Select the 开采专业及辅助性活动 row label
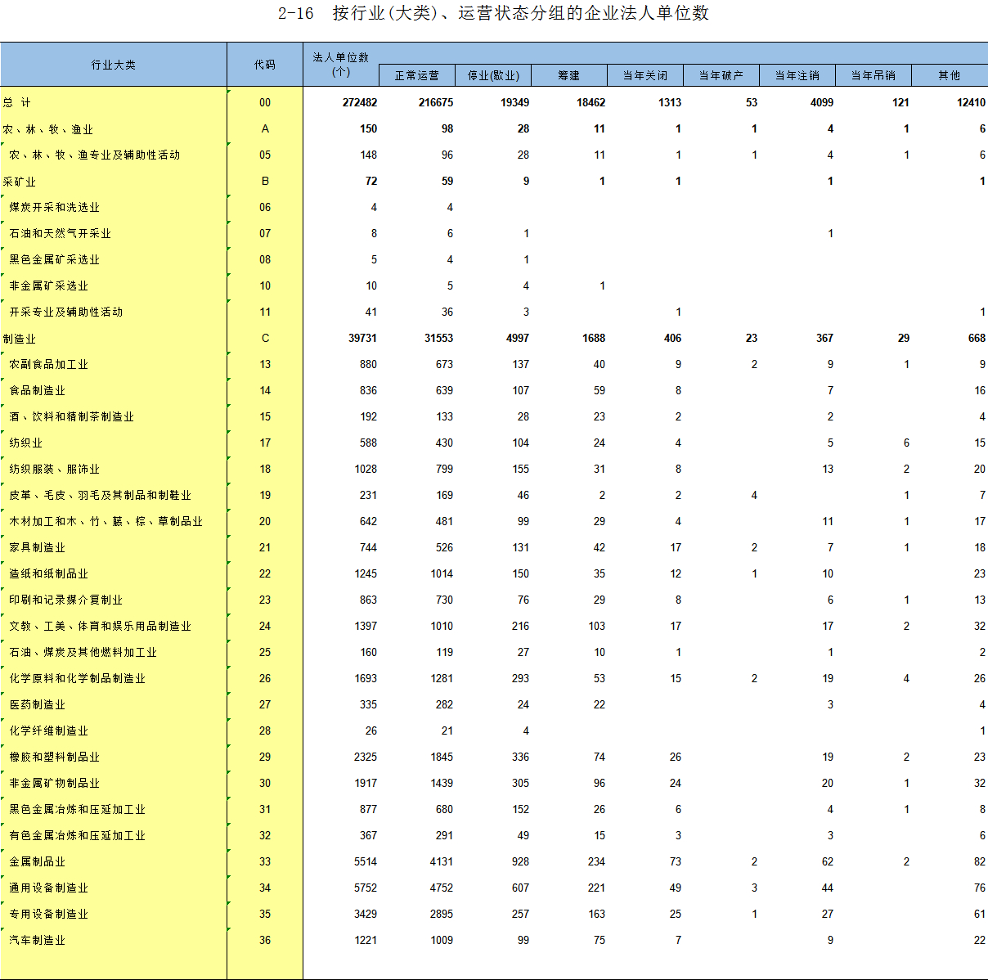Image resolution: width=988 pixels, height=980 pixels. tap(66, 312)
